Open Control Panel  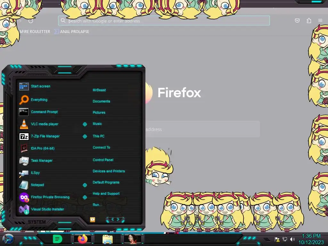[x=103, y=160]
